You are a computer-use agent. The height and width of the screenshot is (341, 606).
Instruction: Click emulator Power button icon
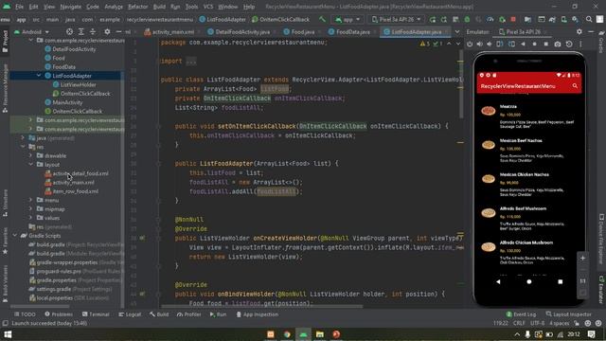pyautogui.click(x=470, y=45)
